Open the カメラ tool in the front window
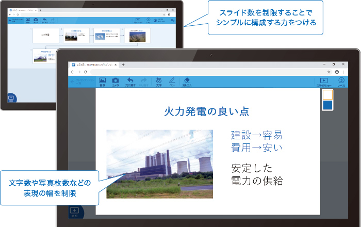The image size is (361, 227). (x=116, y=82)
